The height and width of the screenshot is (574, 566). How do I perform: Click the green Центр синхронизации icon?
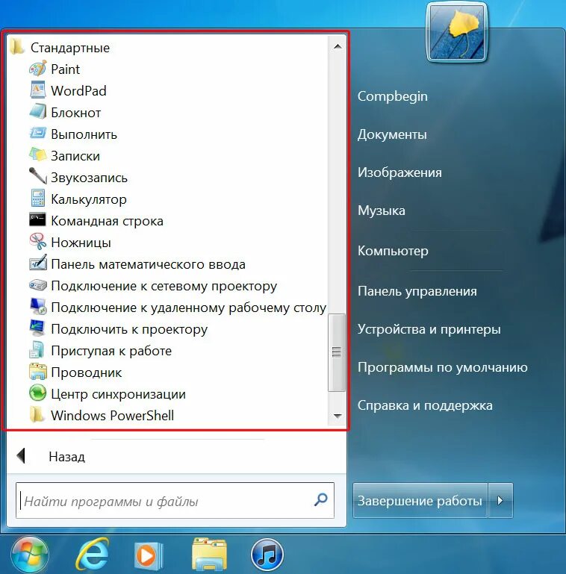(x=38, y=393)
